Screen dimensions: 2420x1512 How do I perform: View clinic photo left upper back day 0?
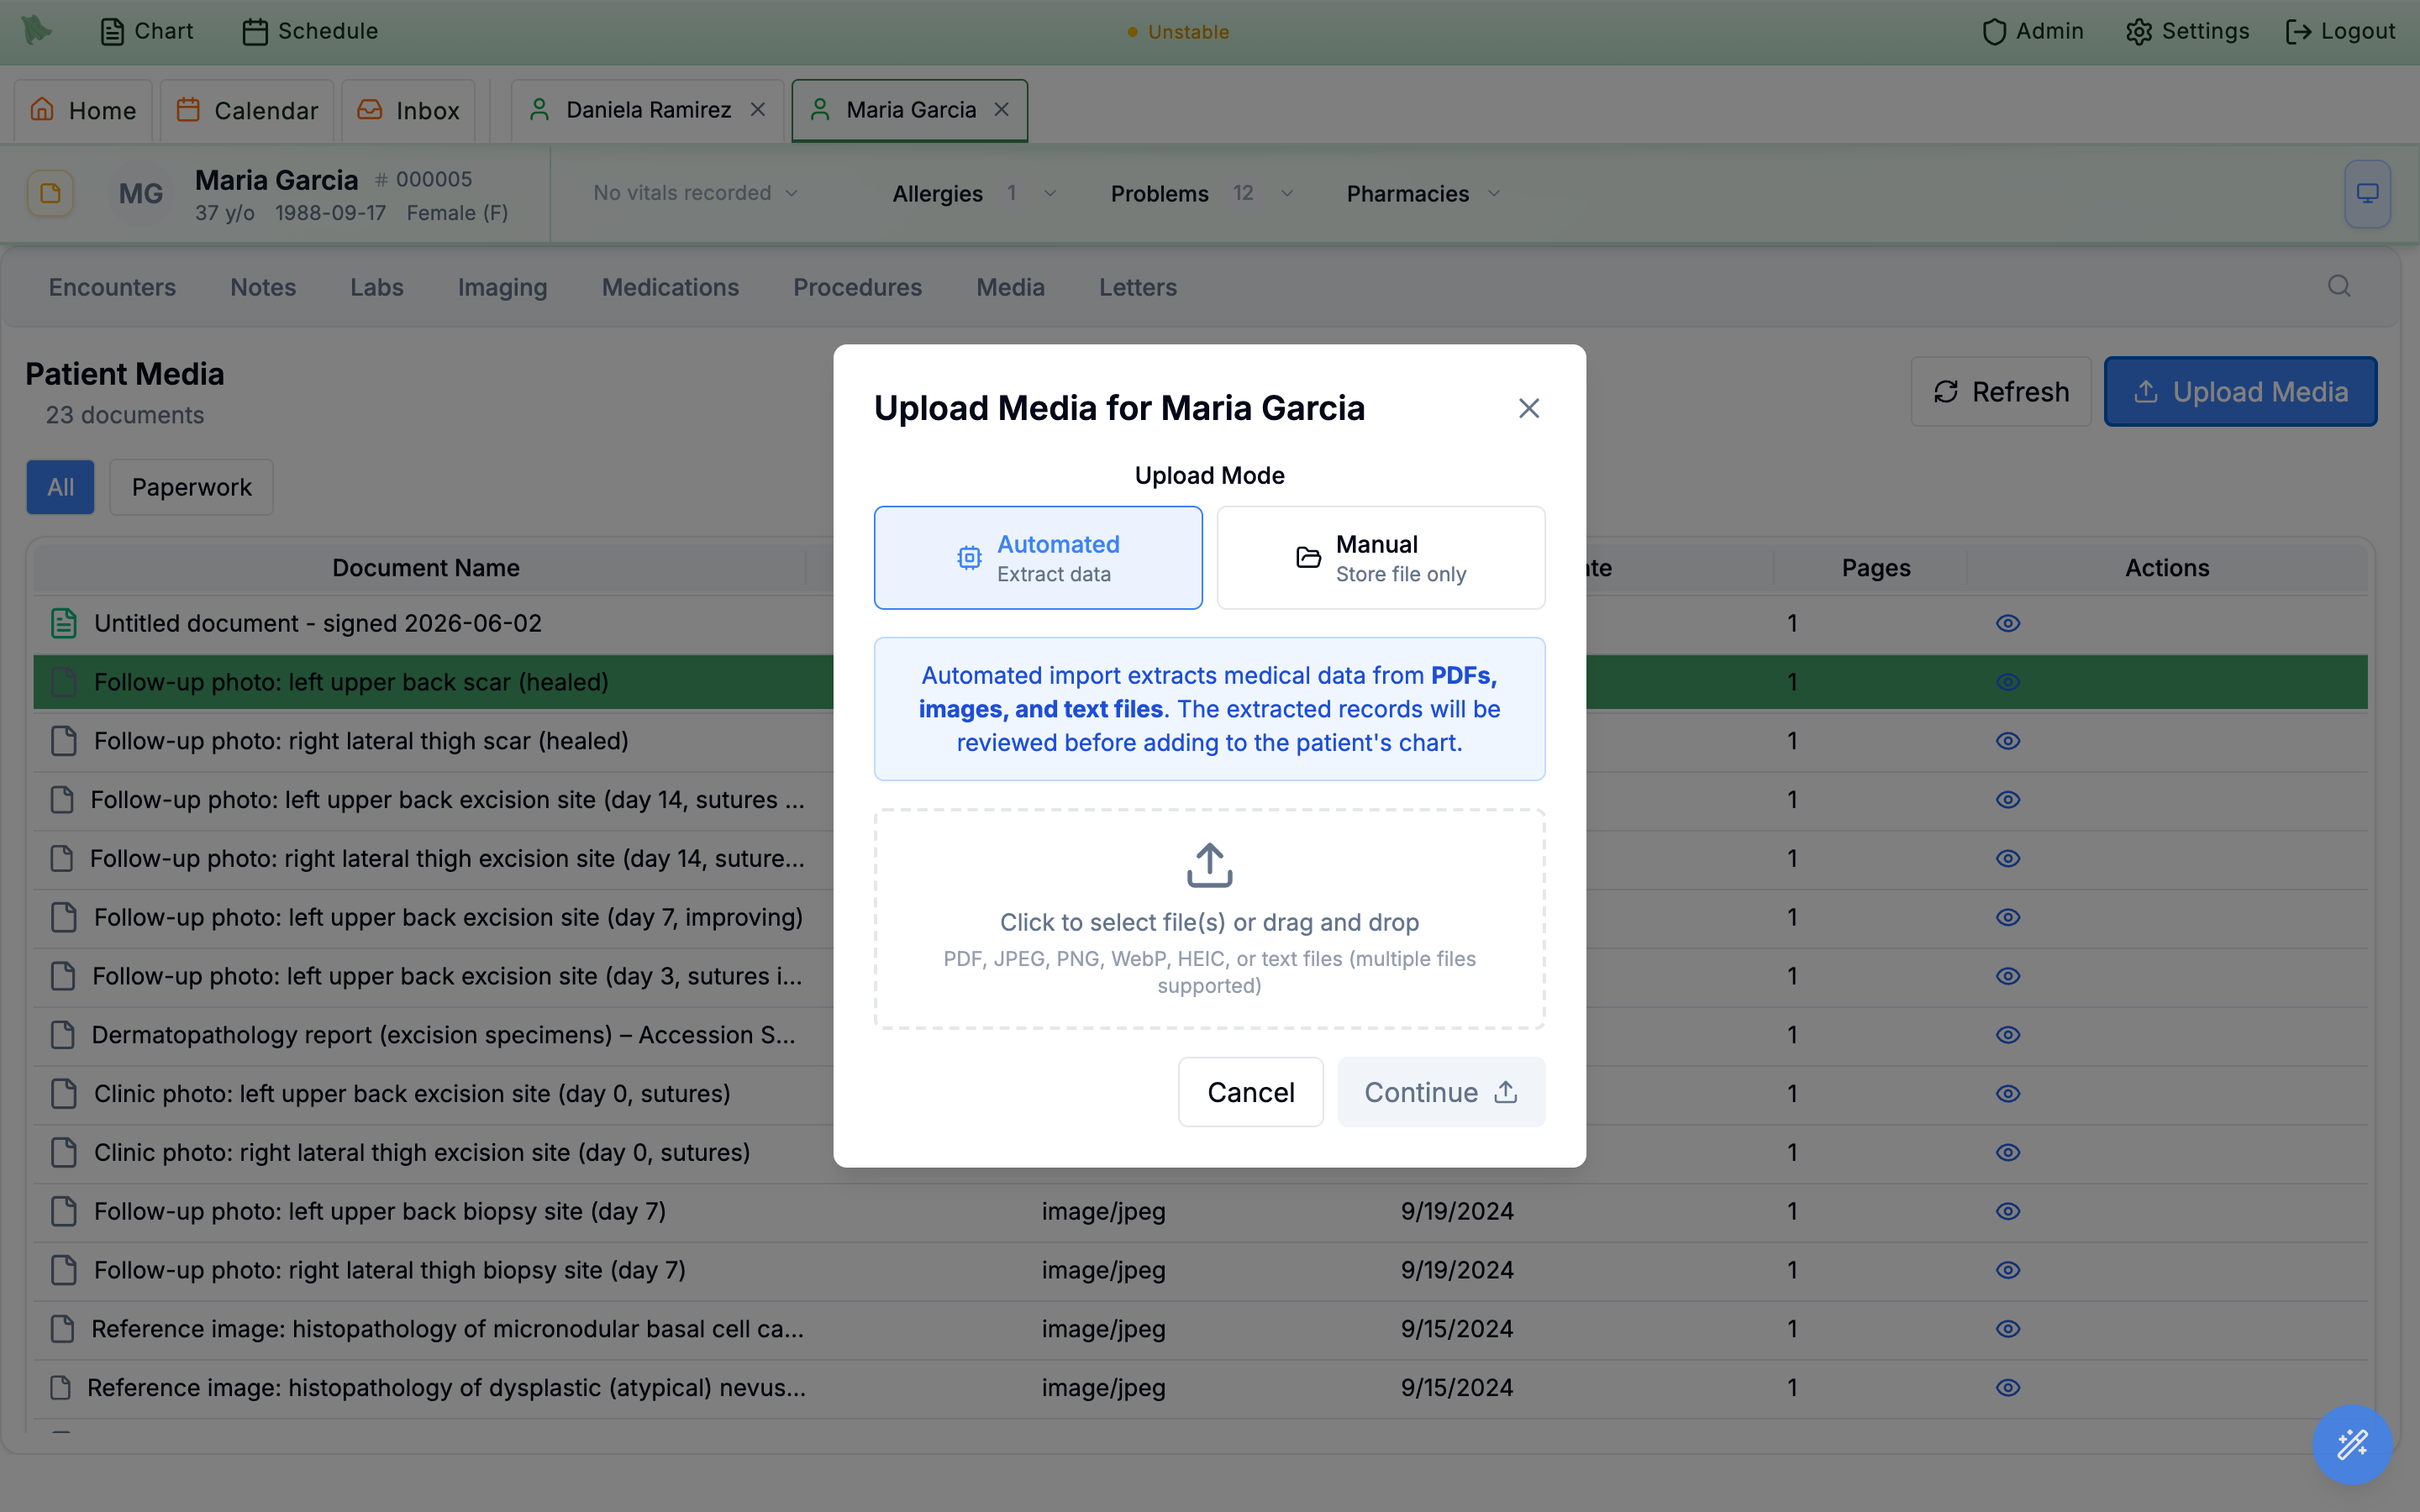[2008, 1094]
